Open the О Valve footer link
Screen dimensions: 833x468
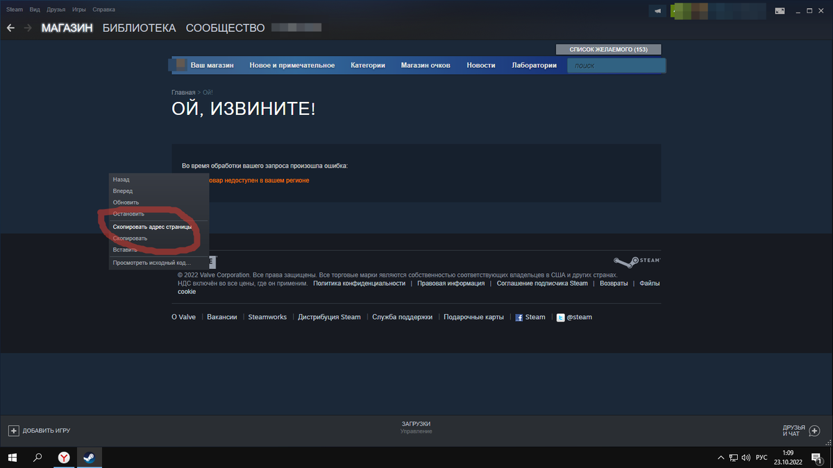point(184,318)
